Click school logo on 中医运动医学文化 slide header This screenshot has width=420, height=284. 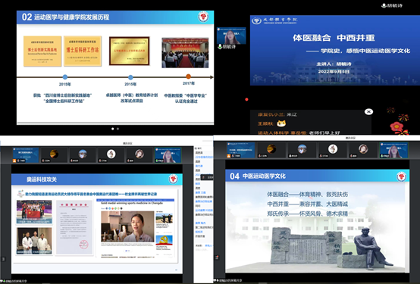[401, 176]
